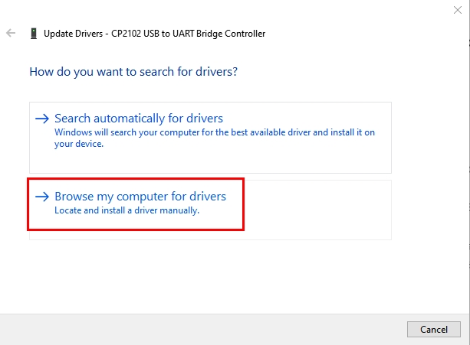Click 'Locate and install a driver manually' text

tap(127, 210)
